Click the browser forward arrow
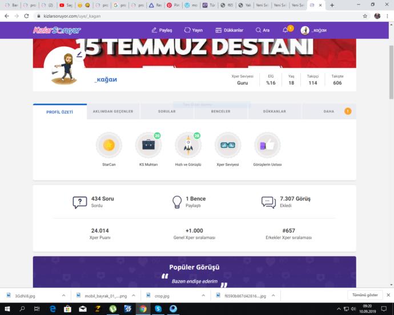Image resolution: width=394 pixels, height=315 pixels. [17, 16]
